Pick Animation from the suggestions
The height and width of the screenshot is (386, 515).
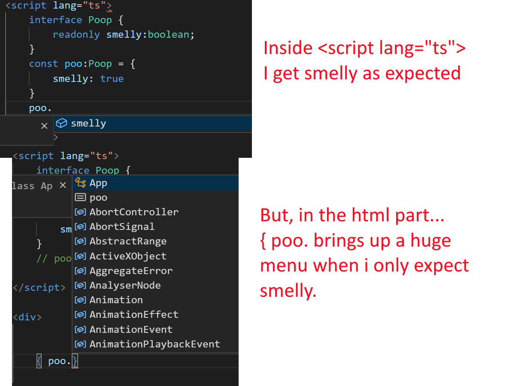click(x=116, y=300)
